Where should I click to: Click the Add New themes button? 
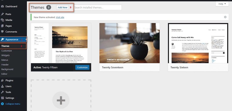point(62,7)
